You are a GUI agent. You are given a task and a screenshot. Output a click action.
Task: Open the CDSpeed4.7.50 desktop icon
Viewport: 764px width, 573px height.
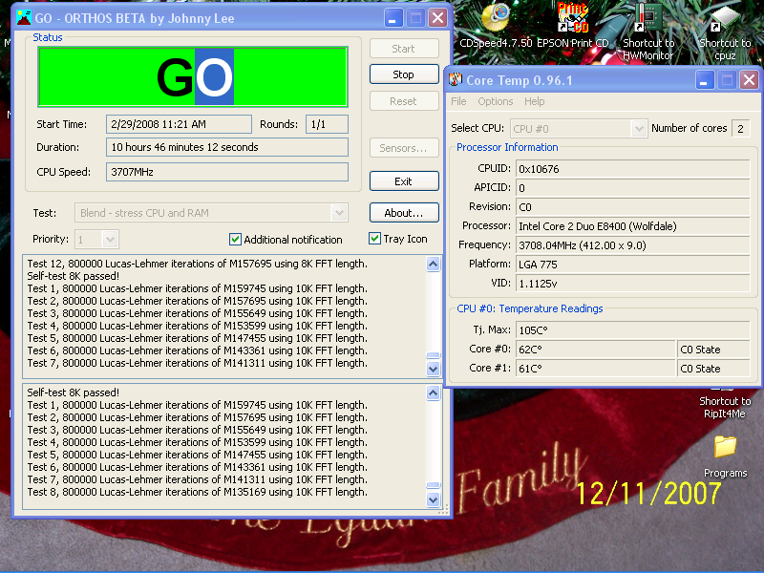coord(496,19)
